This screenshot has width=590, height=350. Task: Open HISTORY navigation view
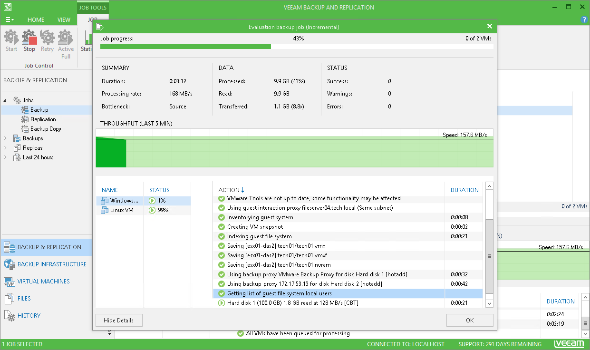pos(46,316)
